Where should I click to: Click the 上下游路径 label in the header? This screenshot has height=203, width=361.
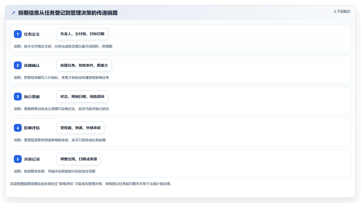click(x=342, y=11)
